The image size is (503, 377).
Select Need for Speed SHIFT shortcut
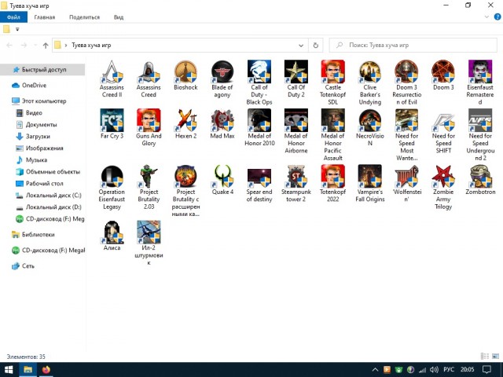(443, 131)
